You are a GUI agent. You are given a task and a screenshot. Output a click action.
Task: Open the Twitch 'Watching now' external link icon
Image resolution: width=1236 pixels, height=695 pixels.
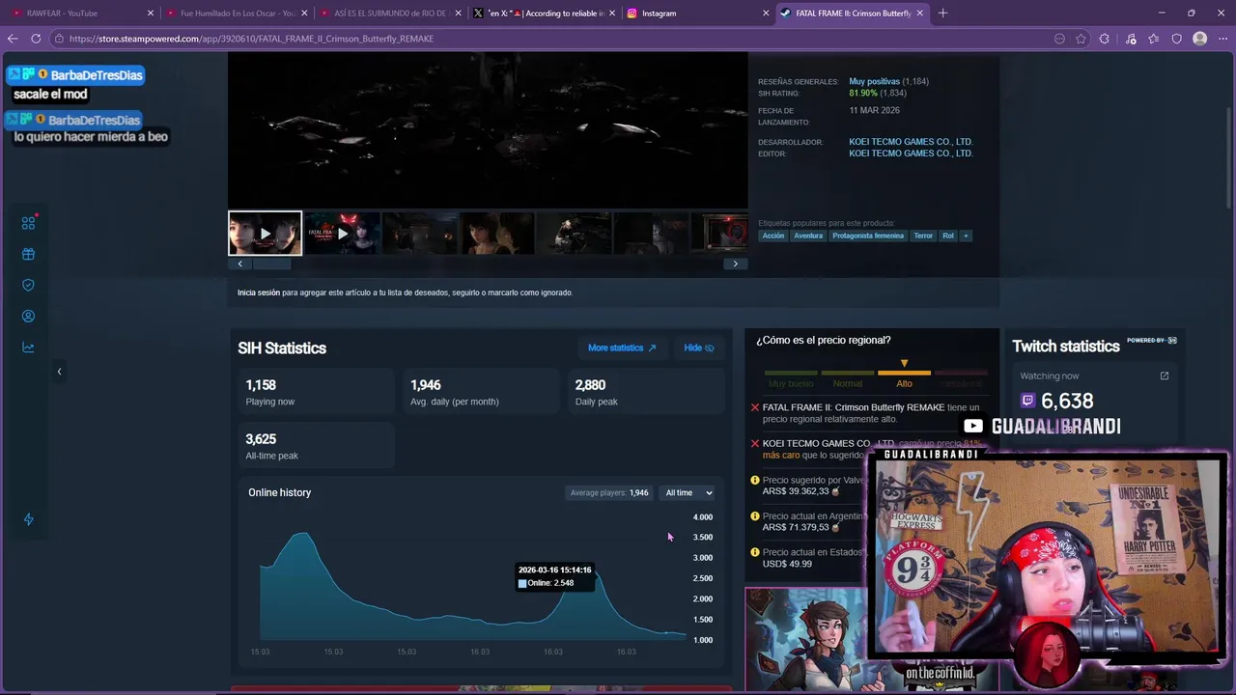pos(1164,376)
